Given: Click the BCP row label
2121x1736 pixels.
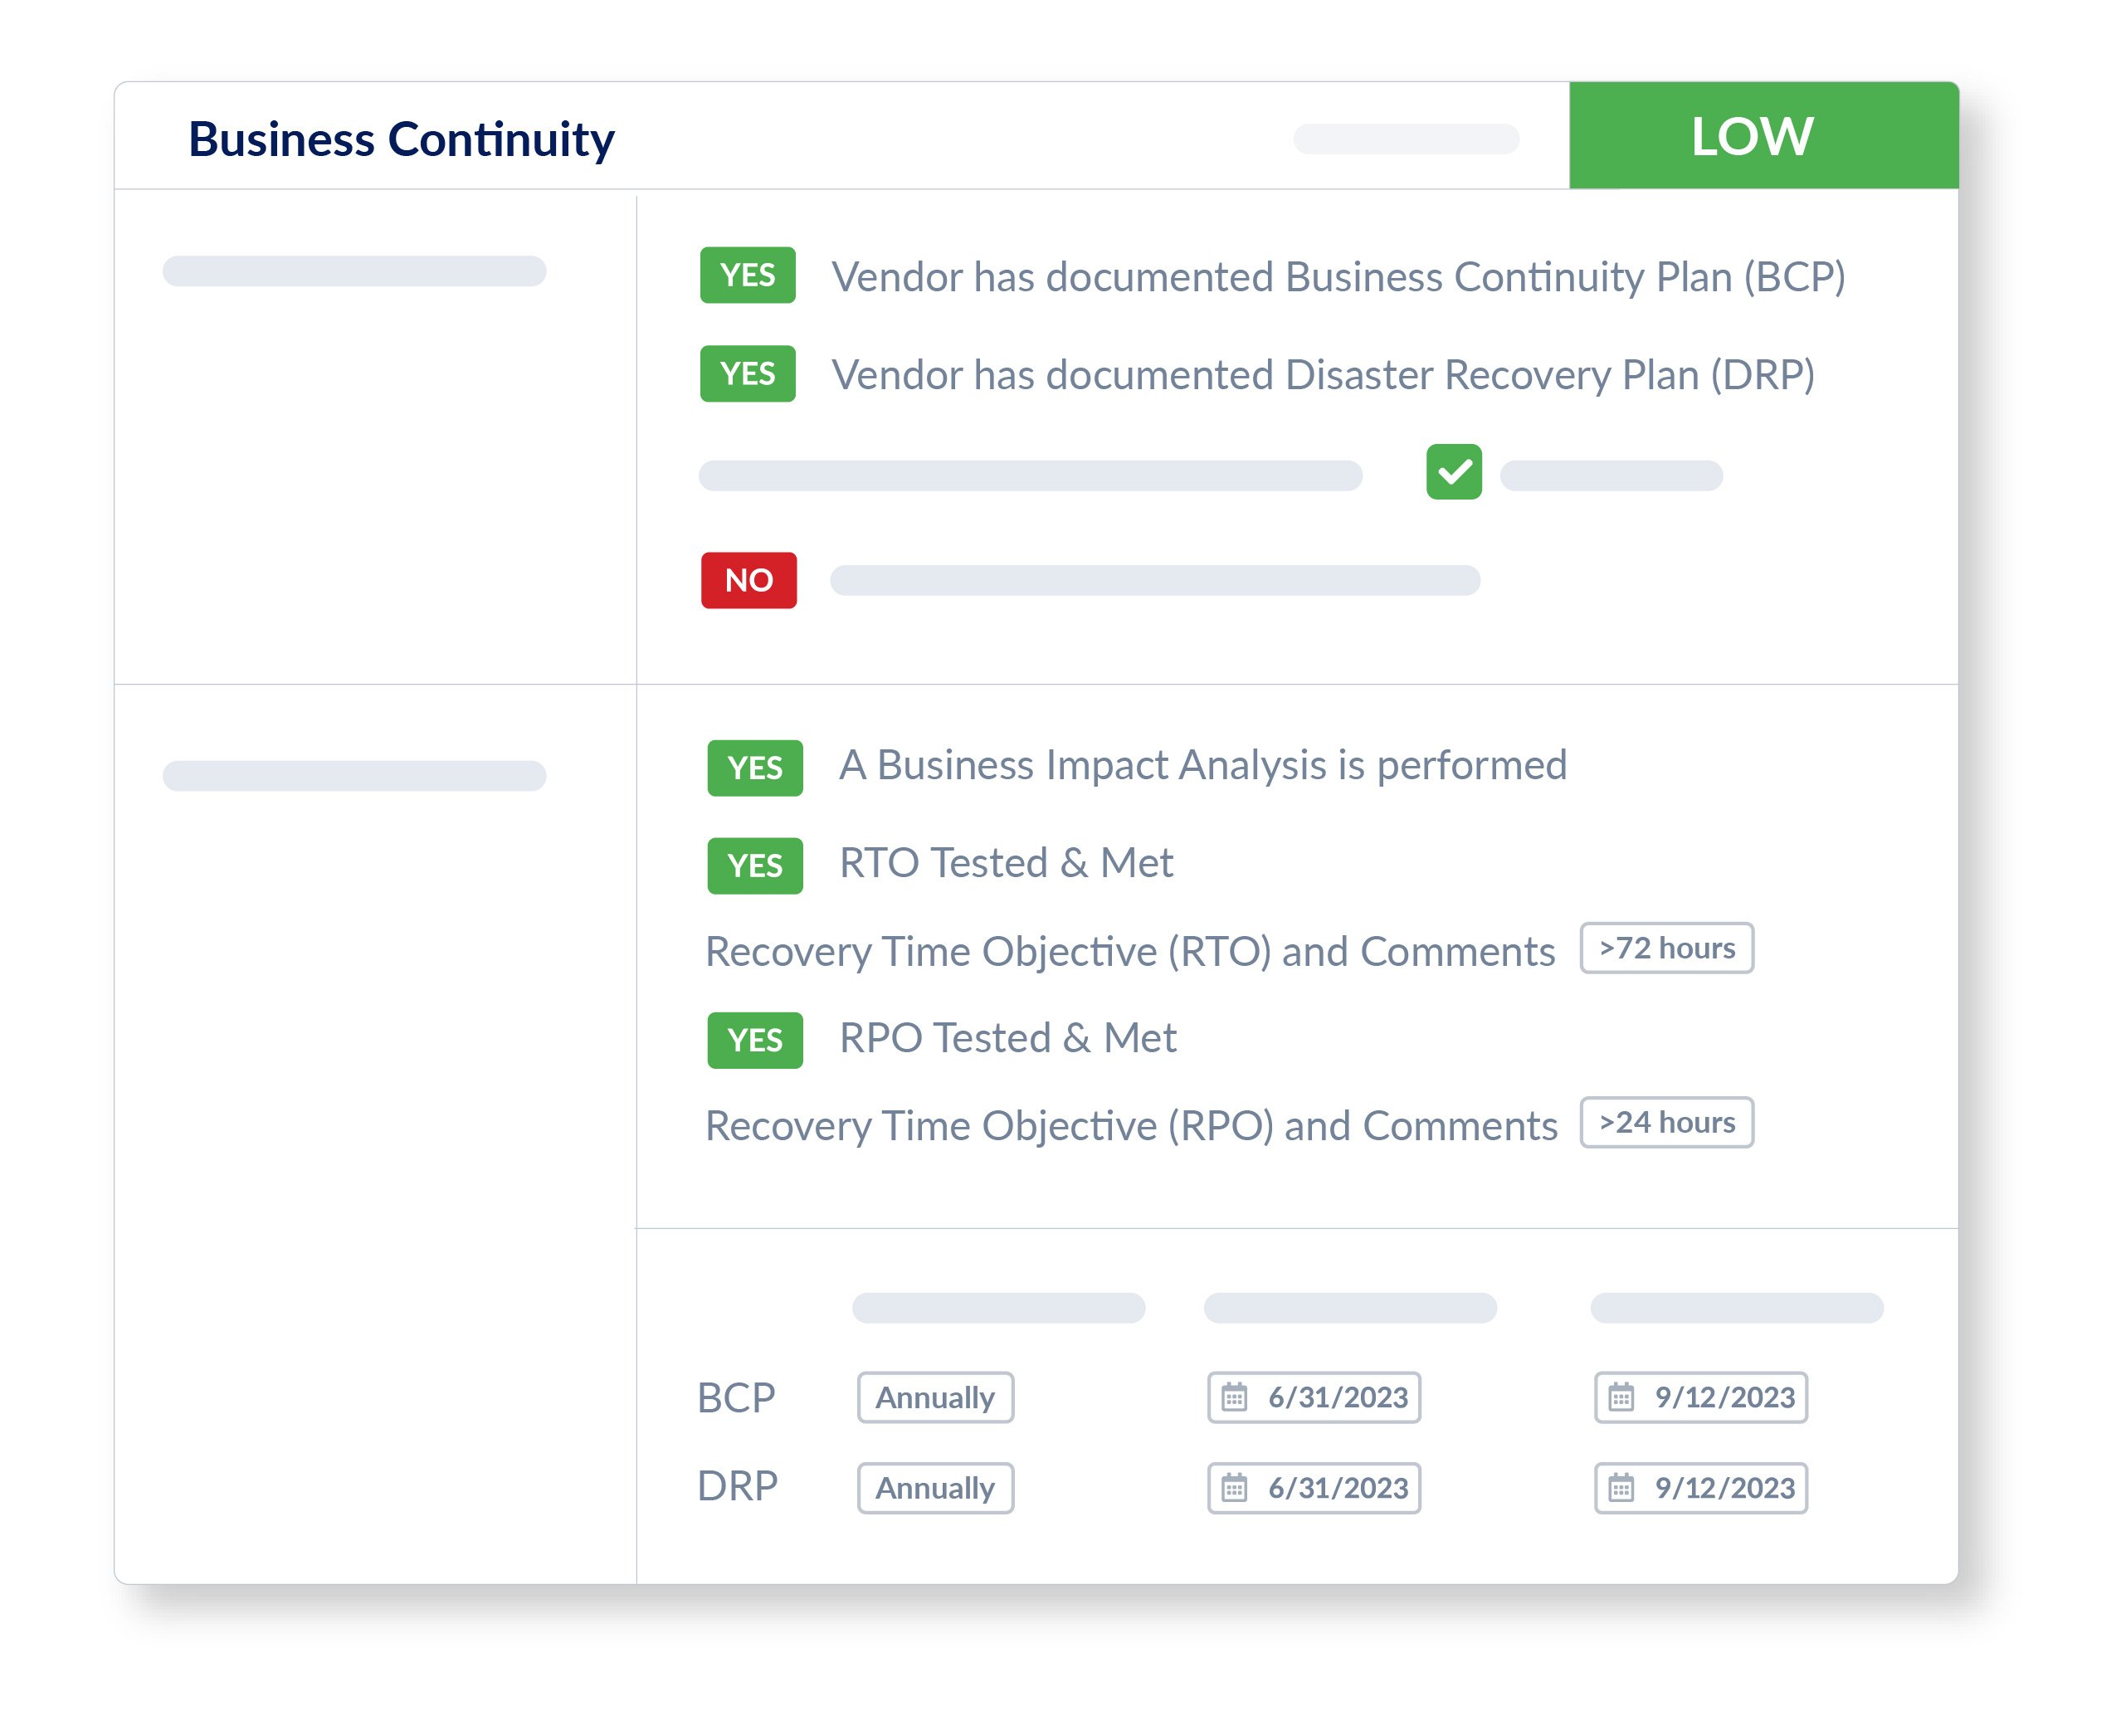Looking at the screenshot, I should tap(736, 1398).
